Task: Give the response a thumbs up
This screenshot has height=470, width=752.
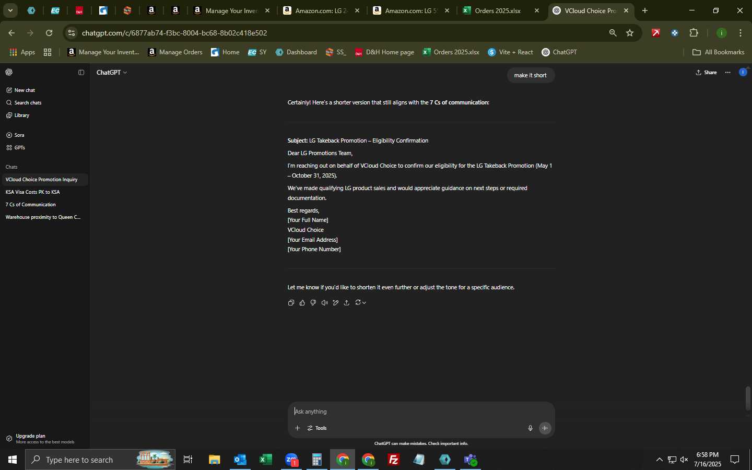Action: tap(302, 303)
